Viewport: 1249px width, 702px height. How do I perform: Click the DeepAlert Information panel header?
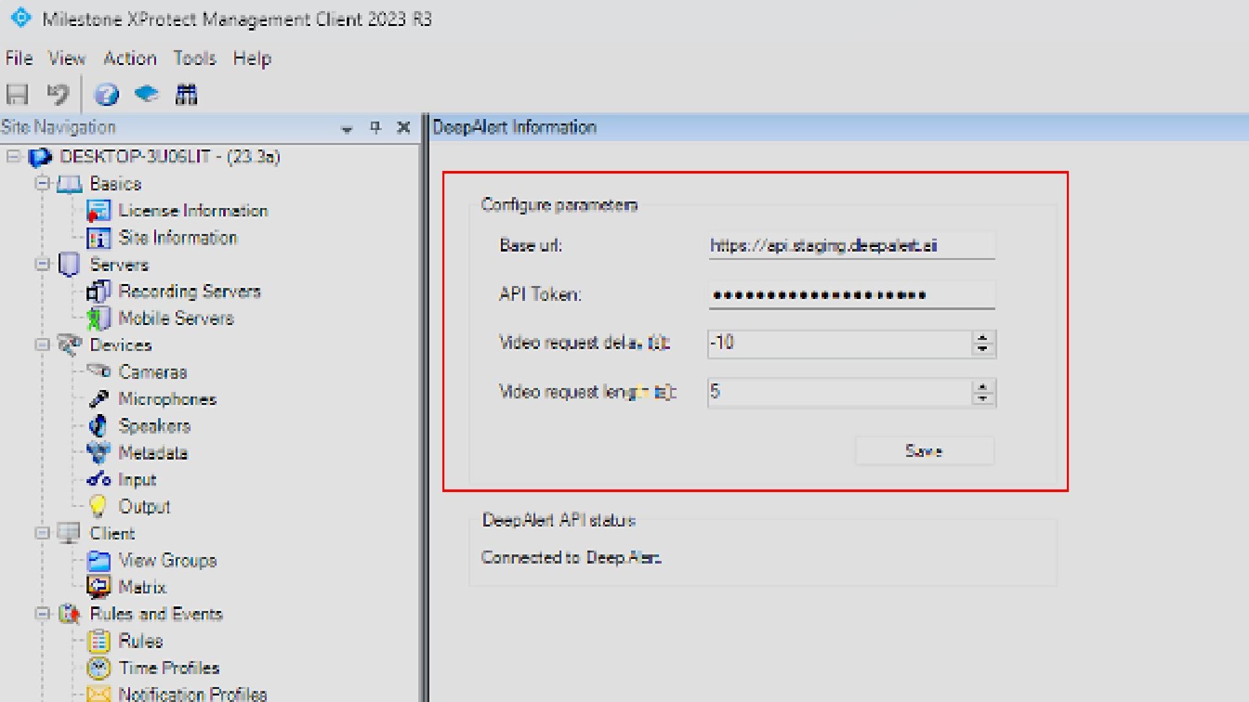[839, 127]
